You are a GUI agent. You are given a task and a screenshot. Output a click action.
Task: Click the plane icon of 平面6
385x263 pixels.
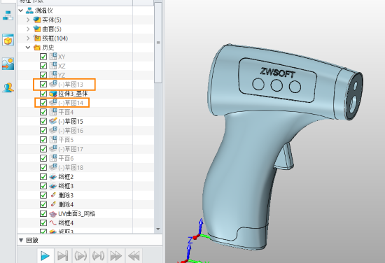click(x=53, y=158)
